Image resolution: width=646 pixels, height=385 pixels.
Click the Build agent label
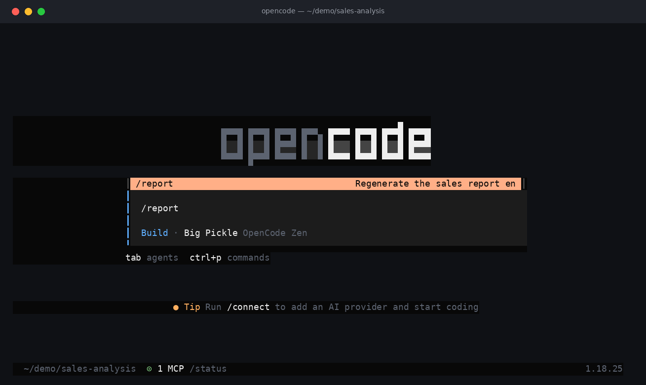(x=154, y=233)
